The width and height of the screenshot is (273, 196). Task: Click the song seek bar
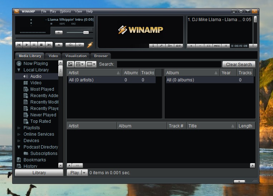click(54, 38)
